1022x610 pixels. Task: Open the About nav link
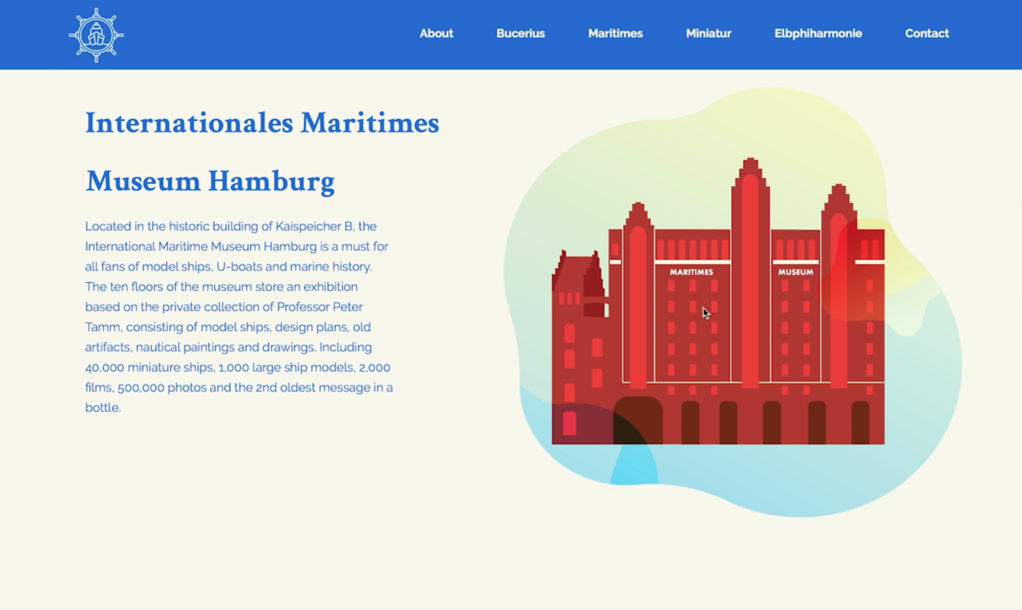point(436,34)
